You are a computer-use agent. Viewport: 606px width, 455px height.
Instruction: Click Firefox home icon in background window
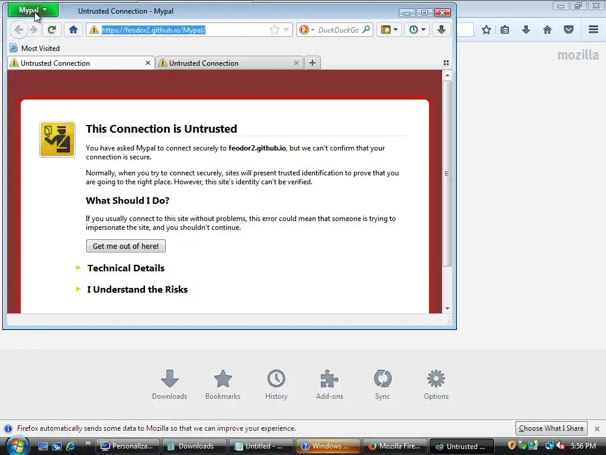tap(547, 30)
